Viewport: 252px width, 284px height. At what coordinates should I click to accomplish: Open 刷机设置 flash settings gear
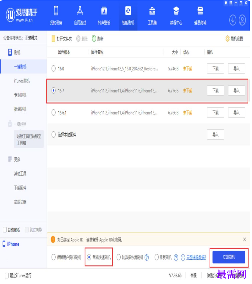point(234,39)
